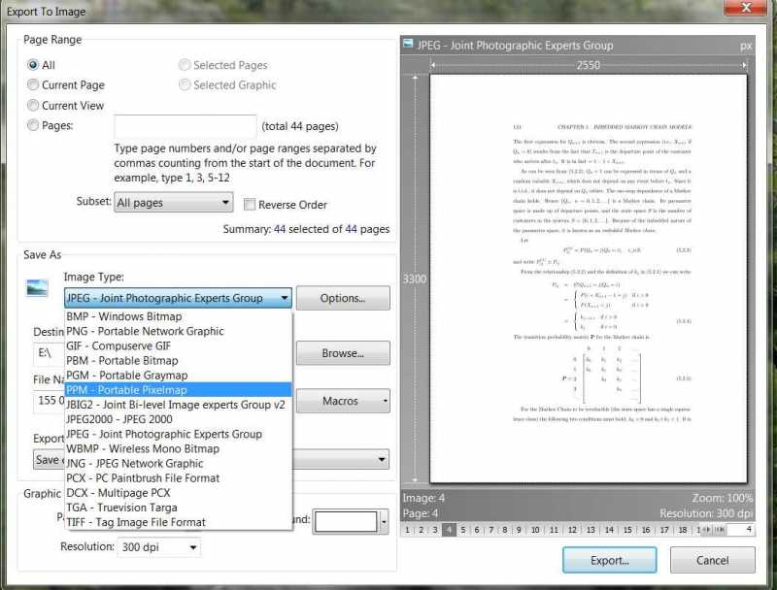Image resolution: width=777 pixels, height=590 pixels.
Task: Click the Cancel button
Action: [712, 560]
